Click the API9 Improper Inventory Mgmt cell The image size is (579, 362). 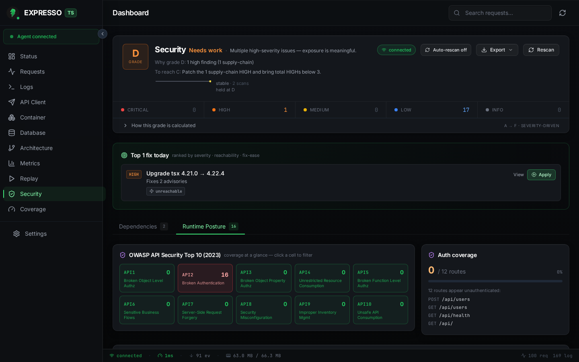322,310
